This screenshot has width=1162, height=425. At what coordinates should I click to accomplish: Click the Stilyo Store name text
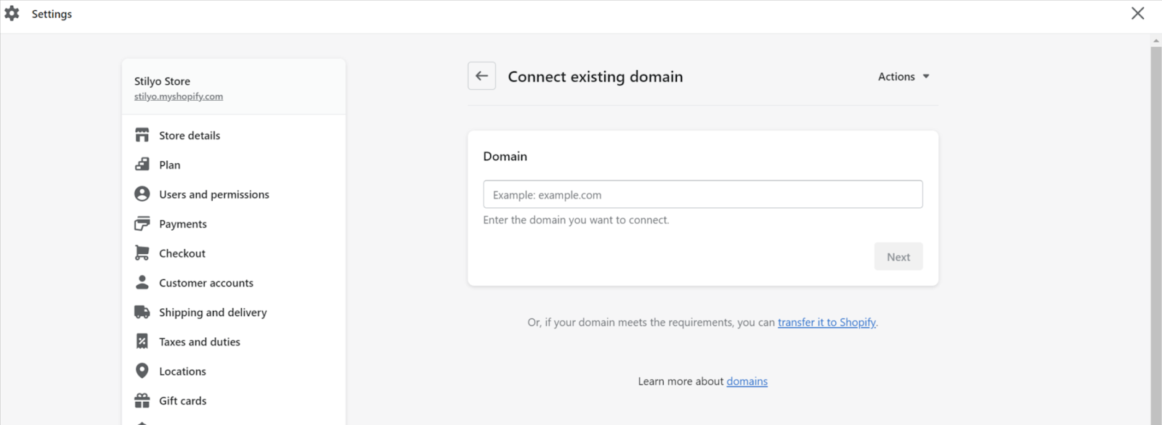pos(162,81)
